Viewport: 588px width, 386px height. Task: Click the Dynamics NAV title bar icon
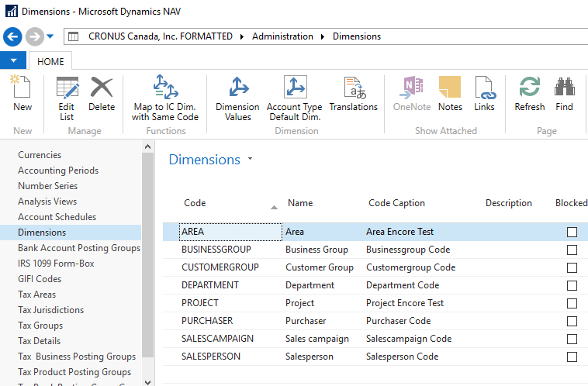pyautogui.click(x=12, y=12)
